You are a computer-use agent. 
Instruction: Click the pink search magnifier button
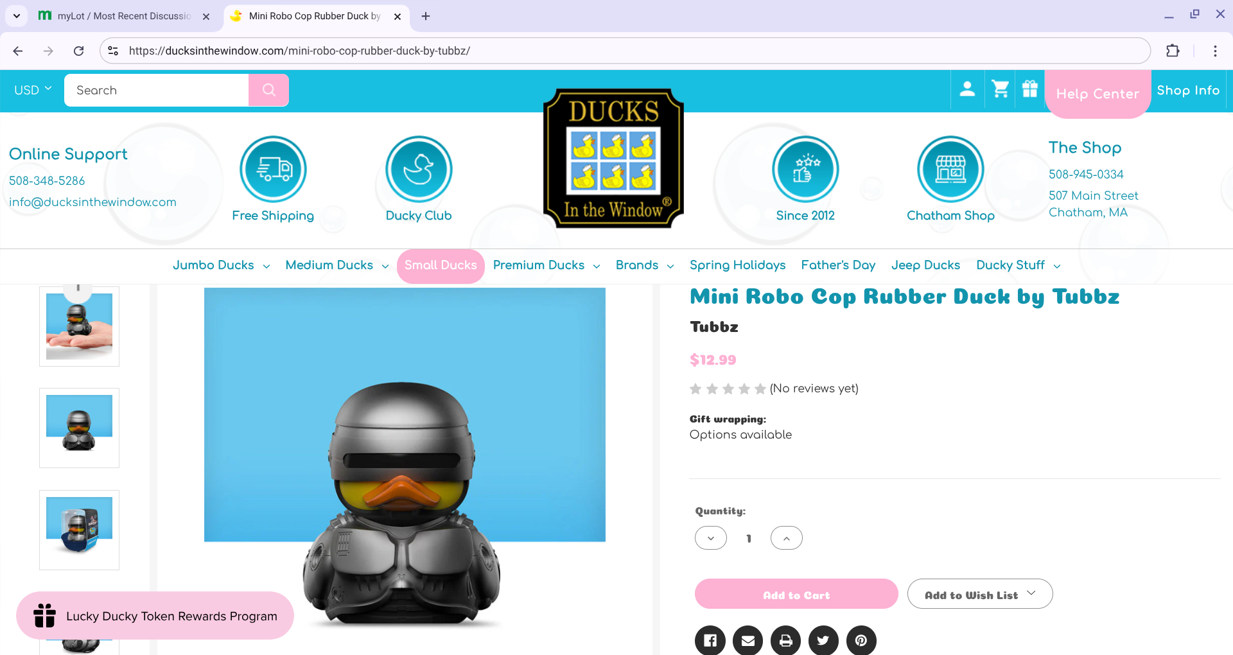coord(268,90)
